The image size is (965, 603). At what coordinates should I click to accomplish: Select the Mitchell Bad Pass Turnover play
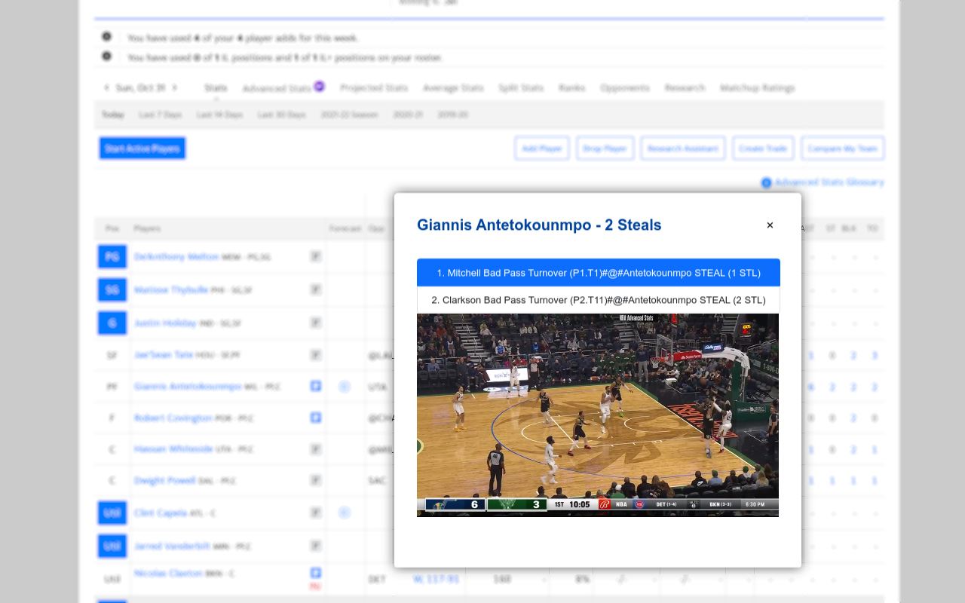(x=599, y=273)
